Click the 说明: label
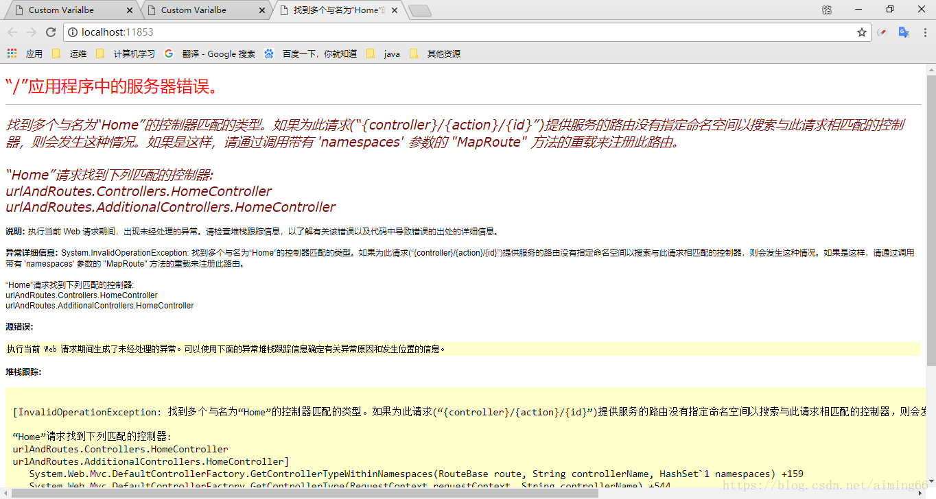This screenshot has height=499, width=936. pos(15,232)
